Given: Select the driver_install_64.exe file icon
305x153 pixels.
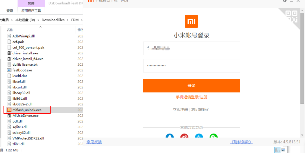Looking at the screenshot, I should [9, 59].
